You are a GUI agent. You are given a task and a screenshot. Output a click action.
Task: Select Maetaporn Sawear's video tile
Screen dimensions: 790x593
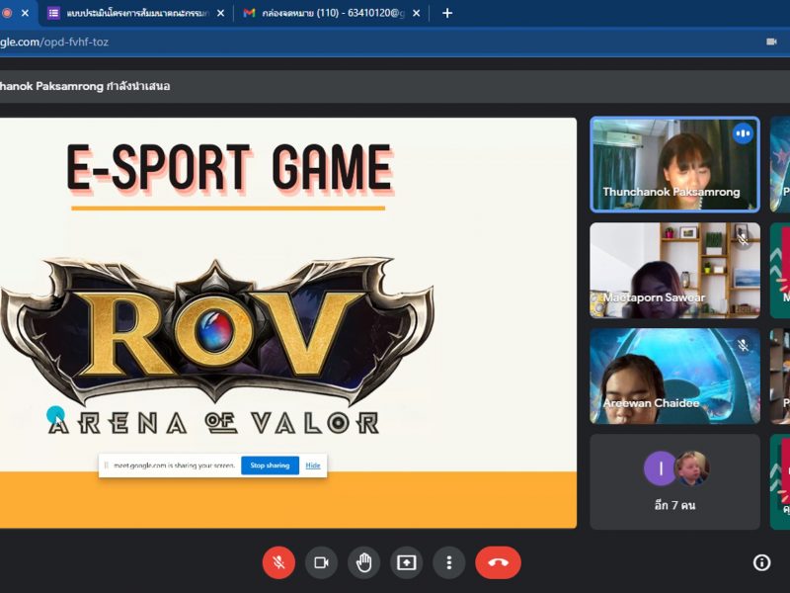pyautogui.click(x=674, y=270)
